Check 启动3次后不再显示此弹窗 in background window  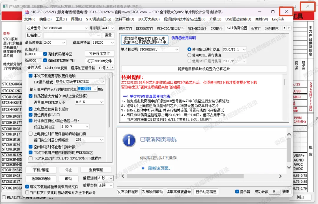click(x=4, y=197)
